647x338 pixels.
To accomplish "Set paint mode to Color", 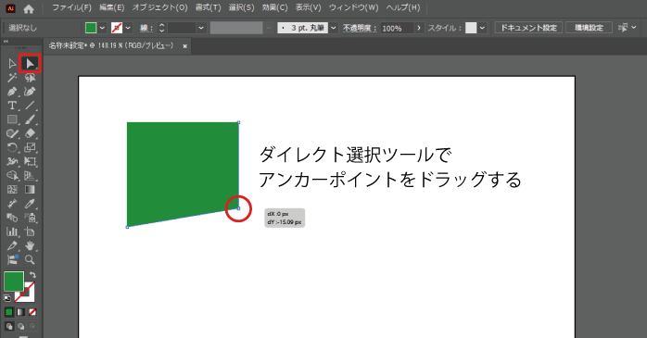I will [x=8, y=312].
